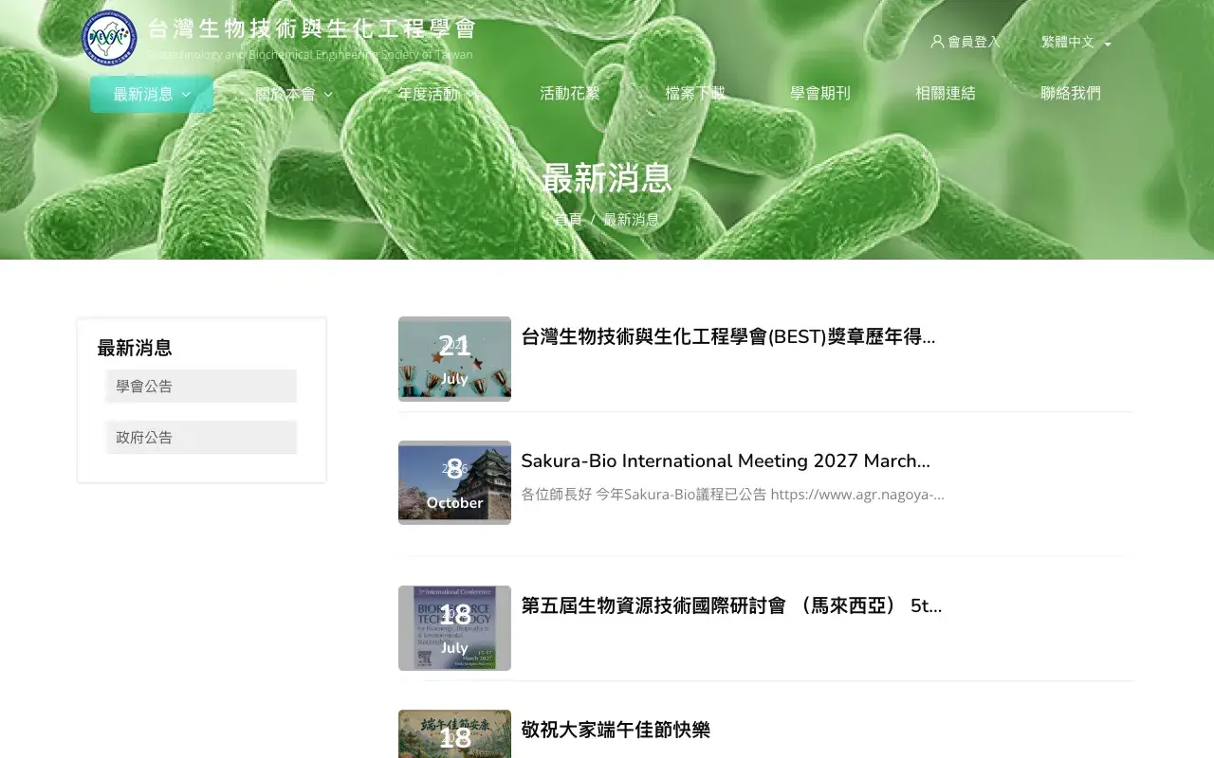Click the Sakura-Bio excerpt starting 各位師長好
The image size is (1214, 758).
coord(732,495)
